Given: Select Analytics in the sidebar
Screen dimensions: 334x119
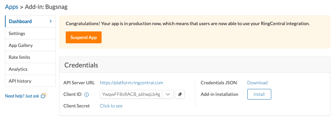Looking at the screenshot, I should point(31,69).
